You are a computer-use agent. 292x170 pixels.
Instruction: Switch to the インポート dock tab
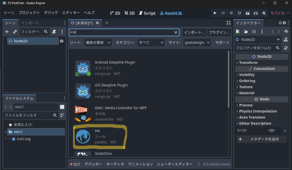[30, 23]
